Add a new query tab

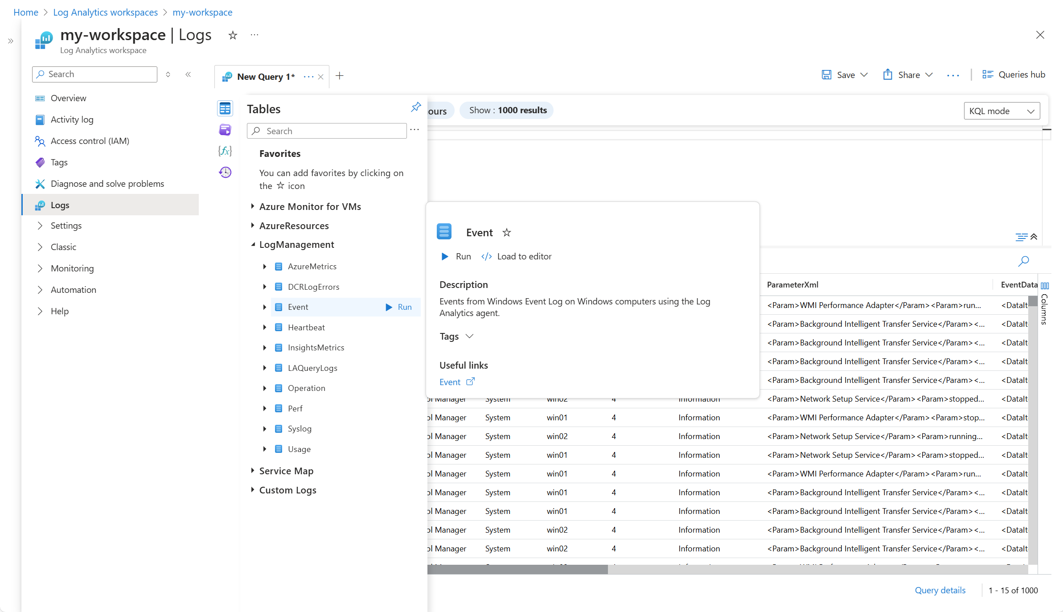[340, 76]
